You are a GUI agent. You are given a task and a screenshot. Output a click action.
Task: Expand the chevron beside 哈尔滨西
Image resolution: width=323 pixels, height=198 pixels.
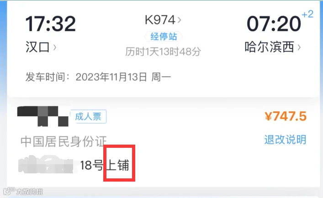tap(299, 47)
